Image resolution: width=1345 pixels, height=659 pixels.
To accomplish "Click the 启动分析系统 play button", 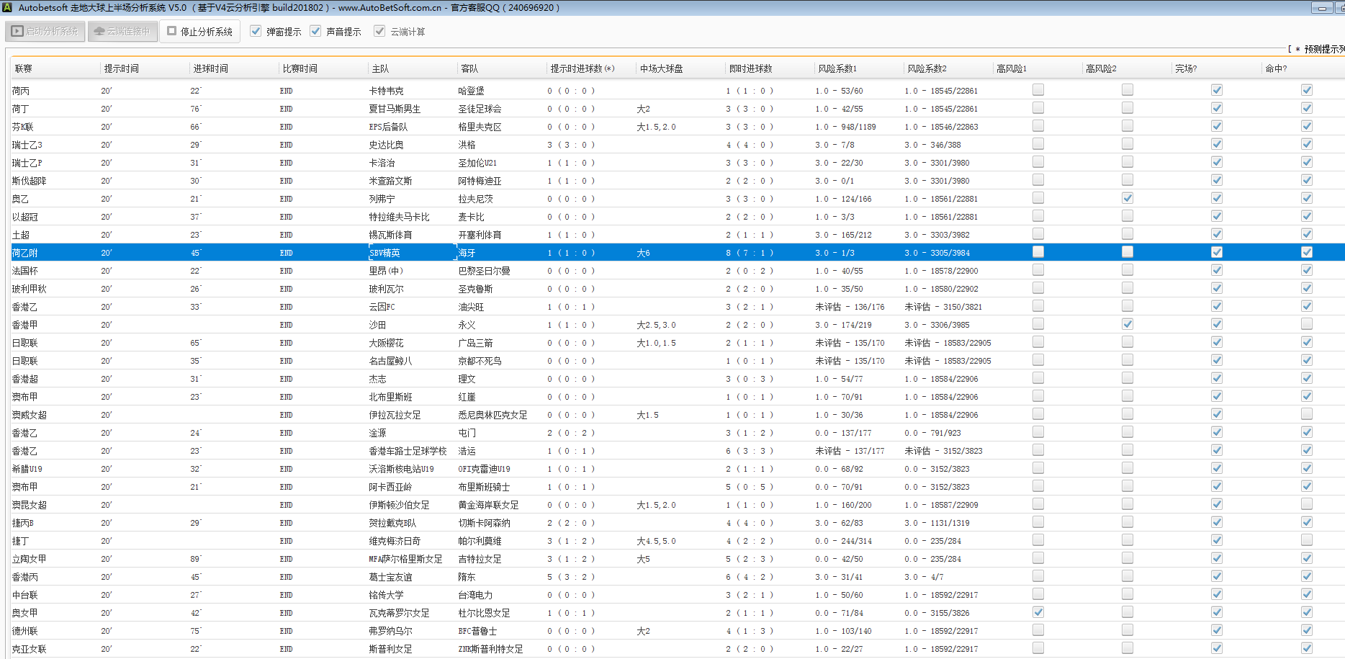I will coord(45,32).
